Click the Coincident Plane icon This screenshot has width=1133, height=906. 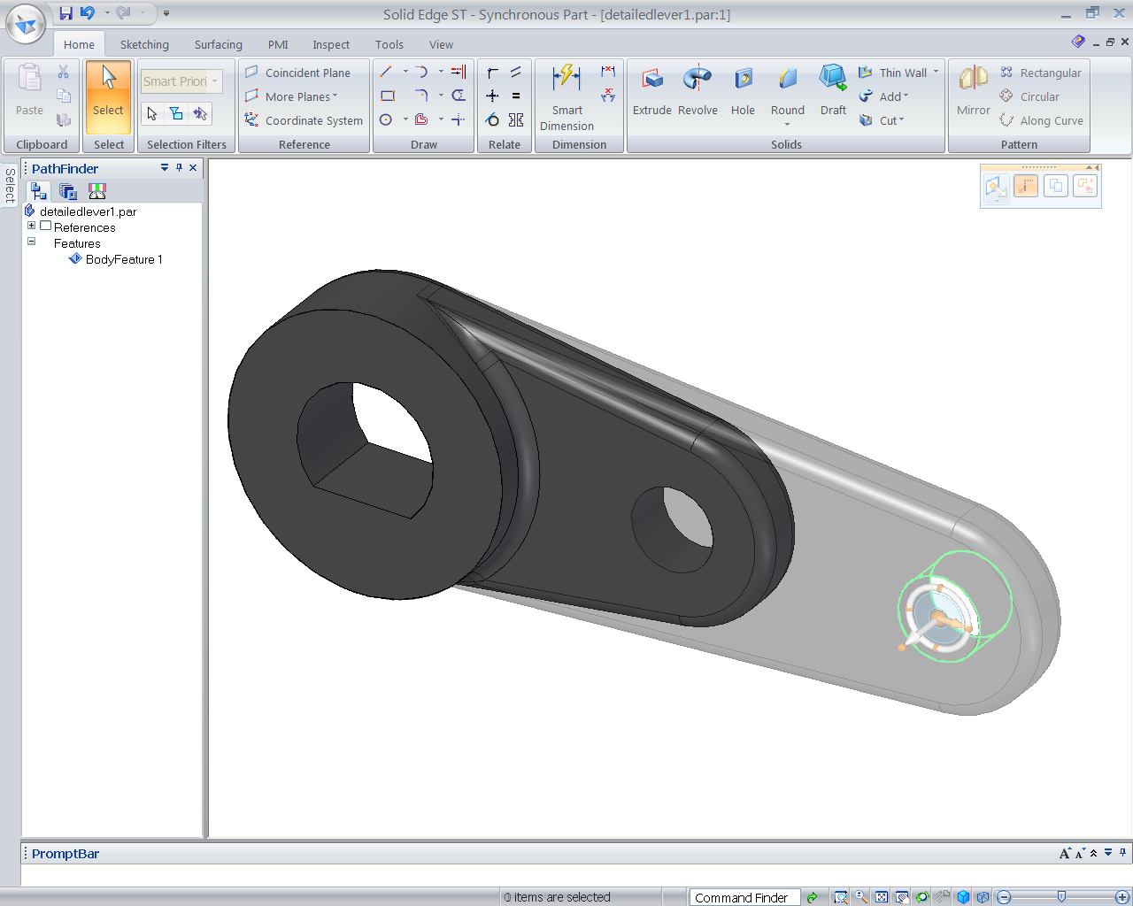252,72
